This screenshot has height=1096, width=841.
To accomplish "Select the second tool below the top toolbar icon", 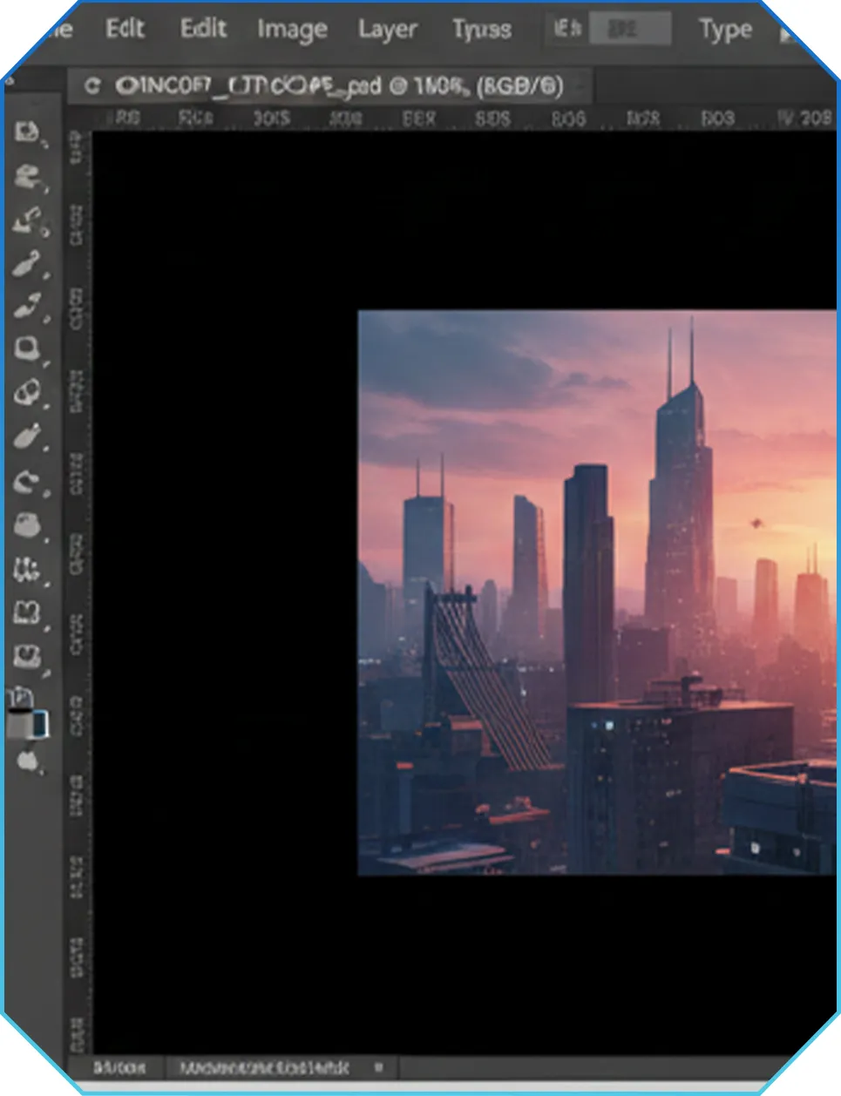I will [28, 177].
